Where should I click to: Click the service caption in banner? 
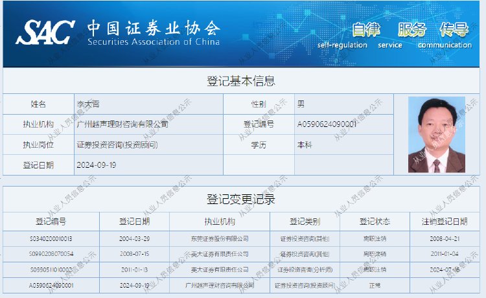390,45
